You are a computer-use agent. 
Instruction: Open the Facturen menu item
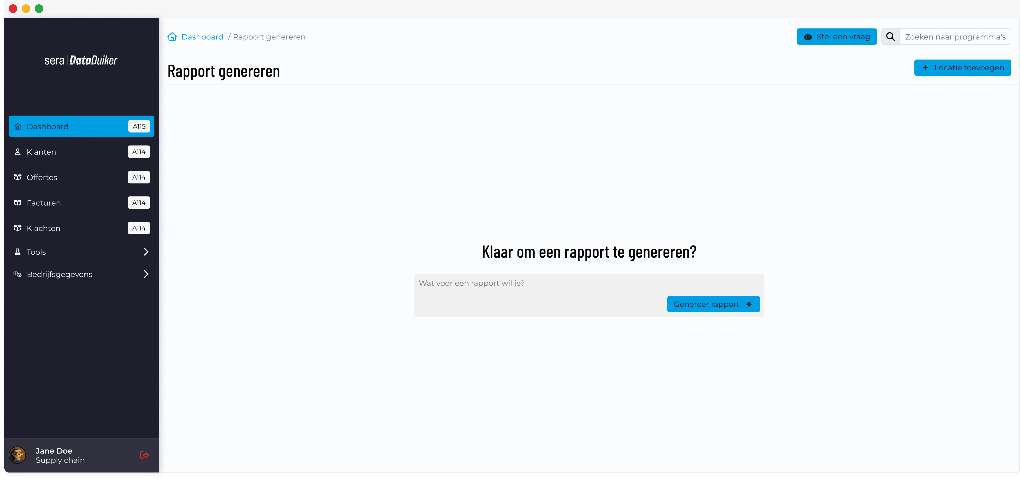click(44, 203)
